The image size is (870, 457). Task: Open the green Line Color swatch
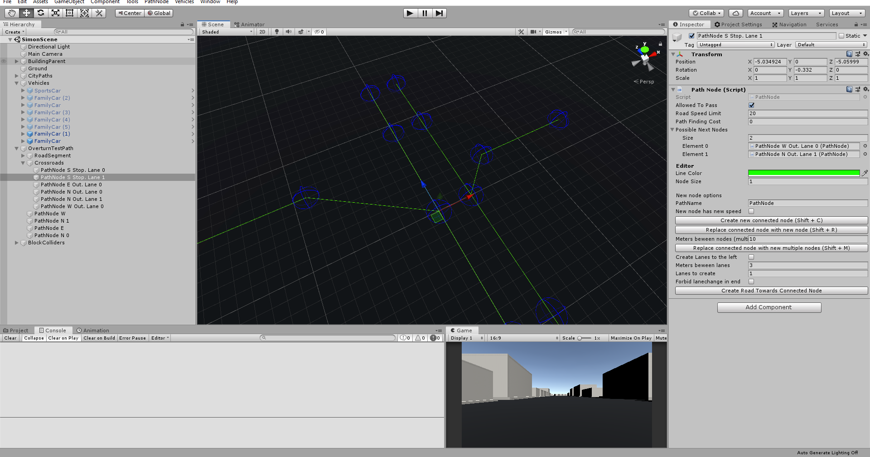pyautogui.click(x=804, y=173)
